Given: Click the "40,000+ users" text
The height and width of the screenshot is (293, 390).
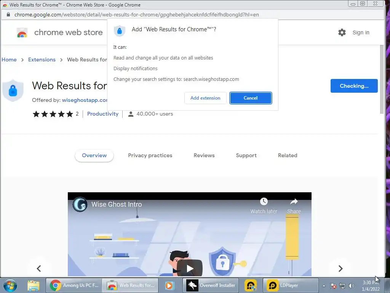Looking at the screenshot, I should coord(155,114).
